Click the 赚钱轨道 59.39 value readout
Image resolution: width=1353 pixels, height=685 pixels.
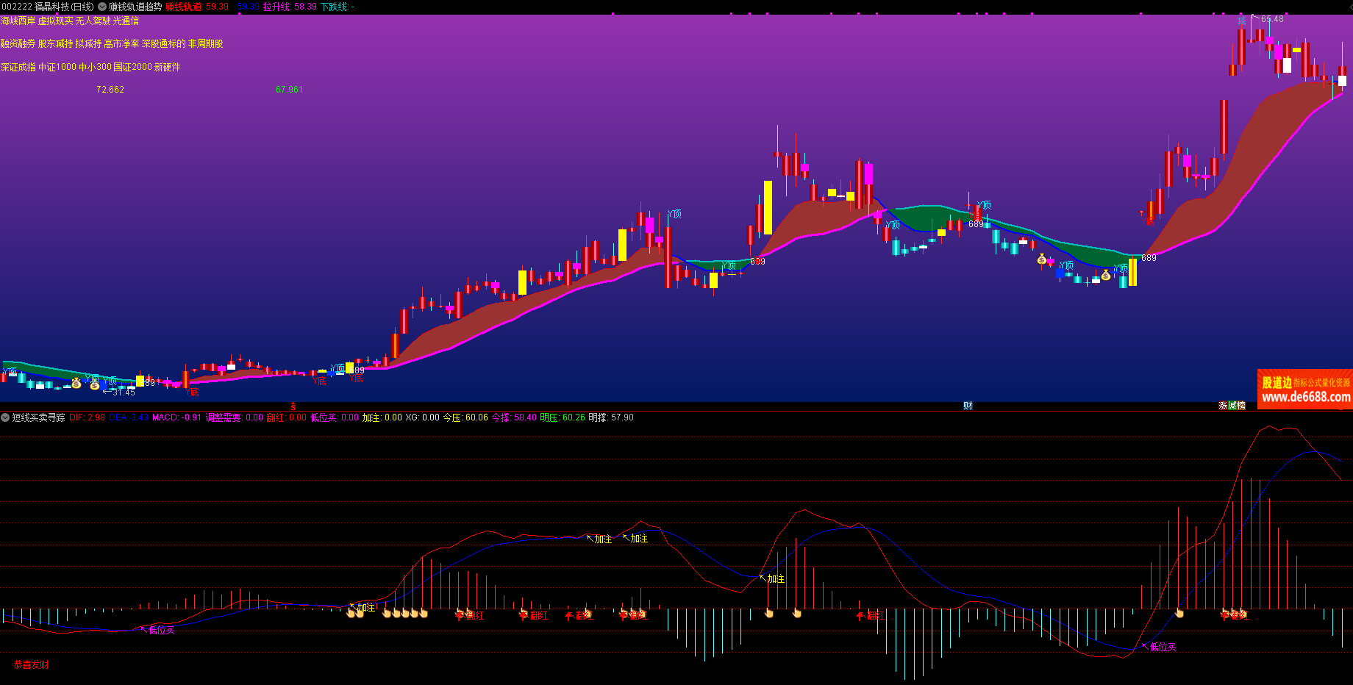click(197, 7)
